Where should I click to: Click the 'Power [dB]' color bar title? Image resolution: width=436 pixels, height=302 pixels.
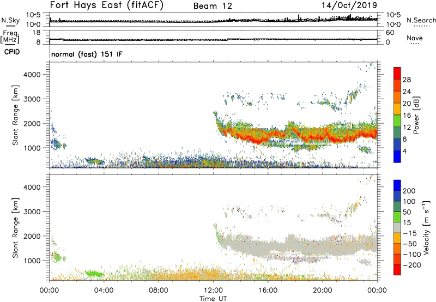416,115
